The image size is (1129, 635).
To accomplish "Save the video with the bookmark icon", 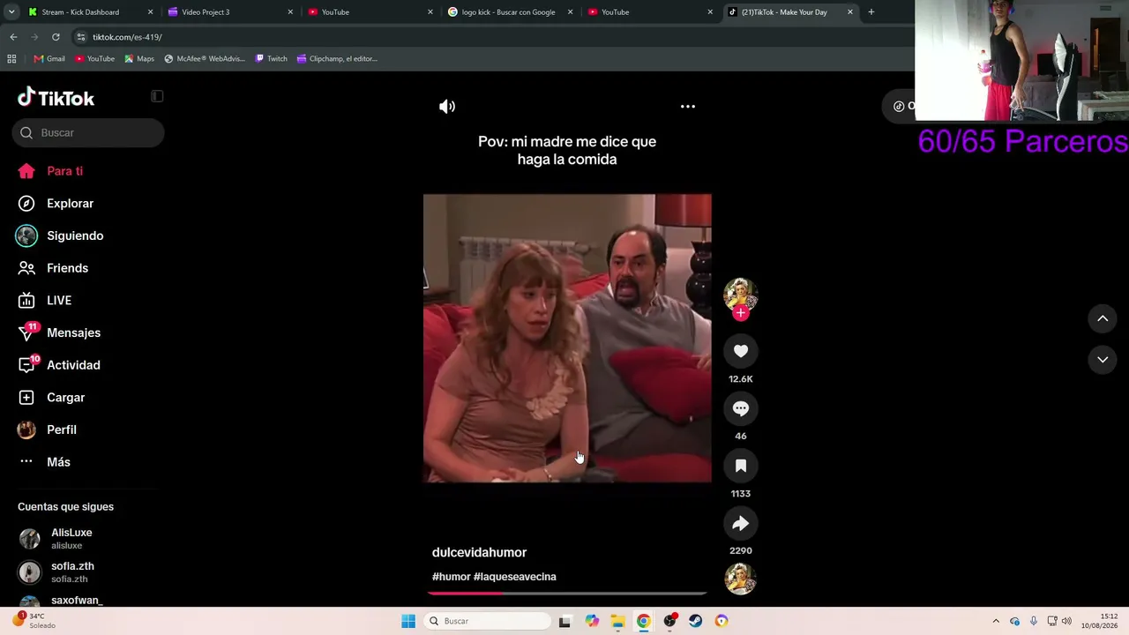I will 741,466.
